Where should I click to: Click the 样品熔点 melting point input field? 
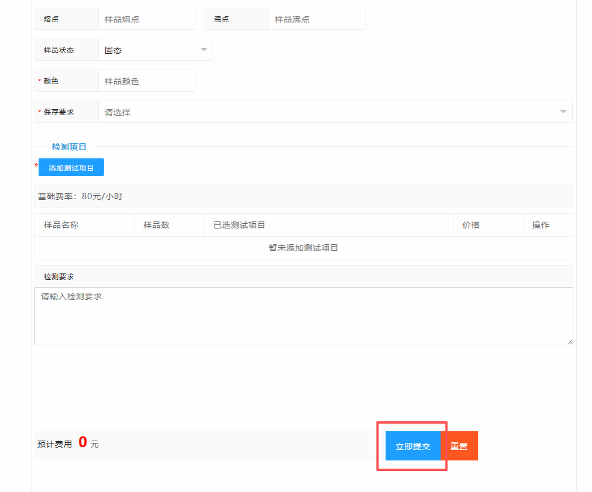click(147, 19)
